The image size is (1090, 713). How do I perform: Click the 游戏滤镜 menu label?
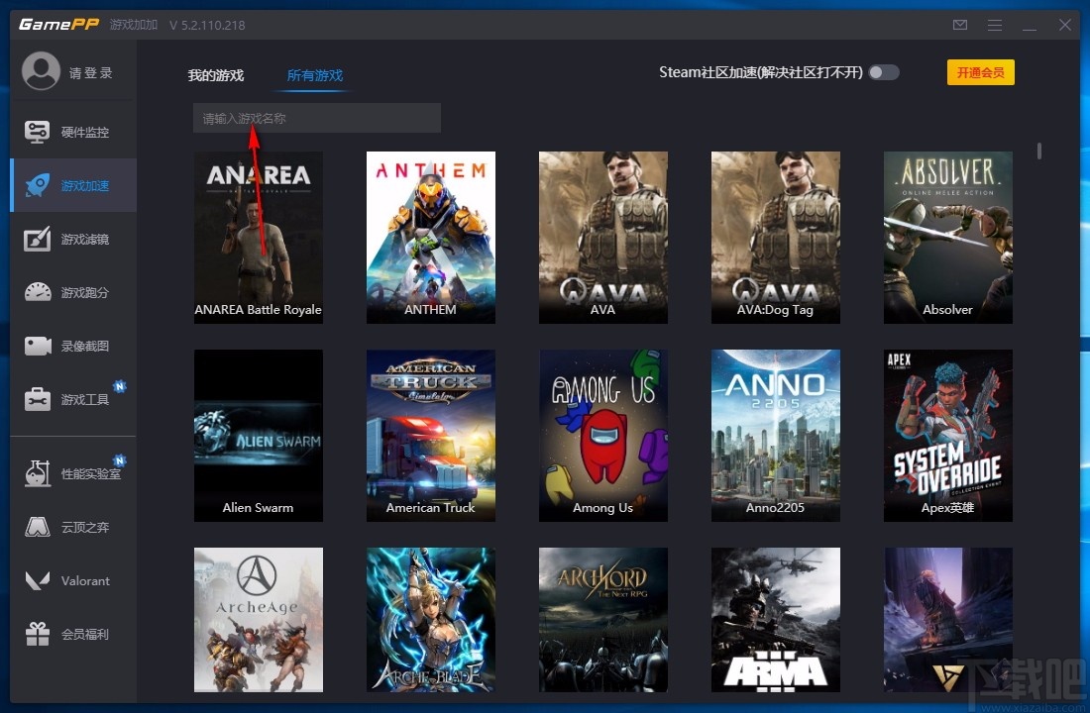click(85, 239)
